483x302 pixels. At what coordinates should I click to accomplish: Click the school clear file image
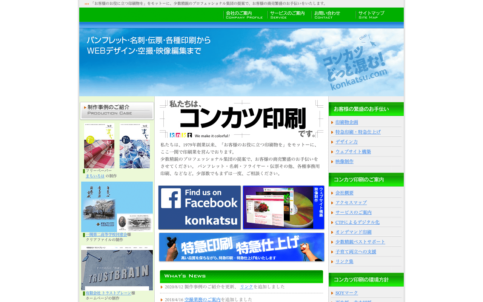coord(117,206)
